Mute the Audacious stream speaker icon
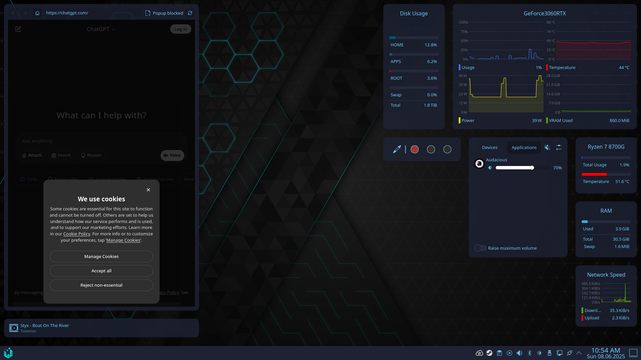Viewport: 641px width, 360px height. pos(490,168)
